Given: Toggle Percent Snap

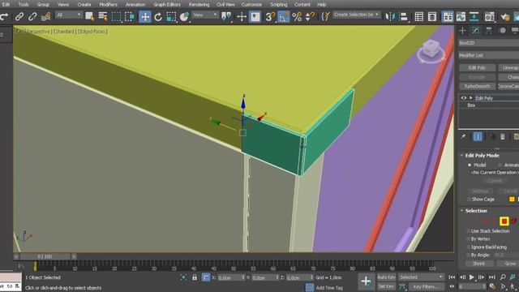Looking at the screenshot, I should click(297, 16).
